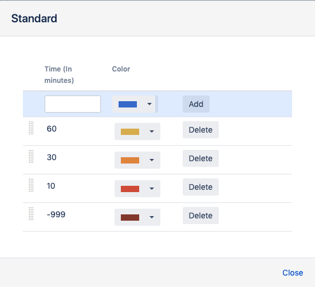Click the dark brown swatch for -999

130,218
